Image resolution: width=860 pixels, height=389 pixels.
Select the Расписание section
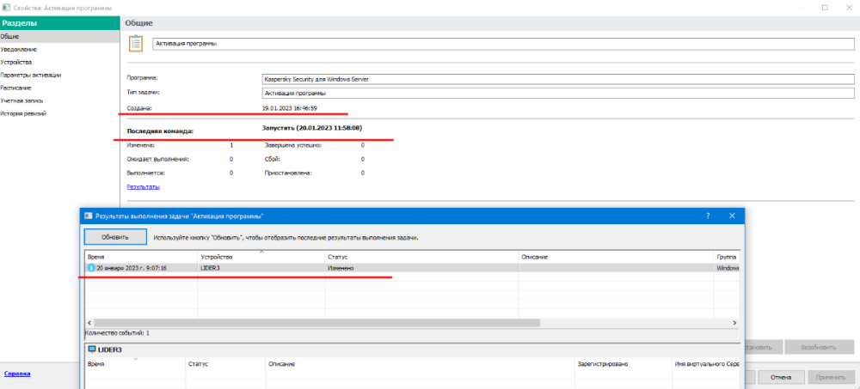(16, 88)
